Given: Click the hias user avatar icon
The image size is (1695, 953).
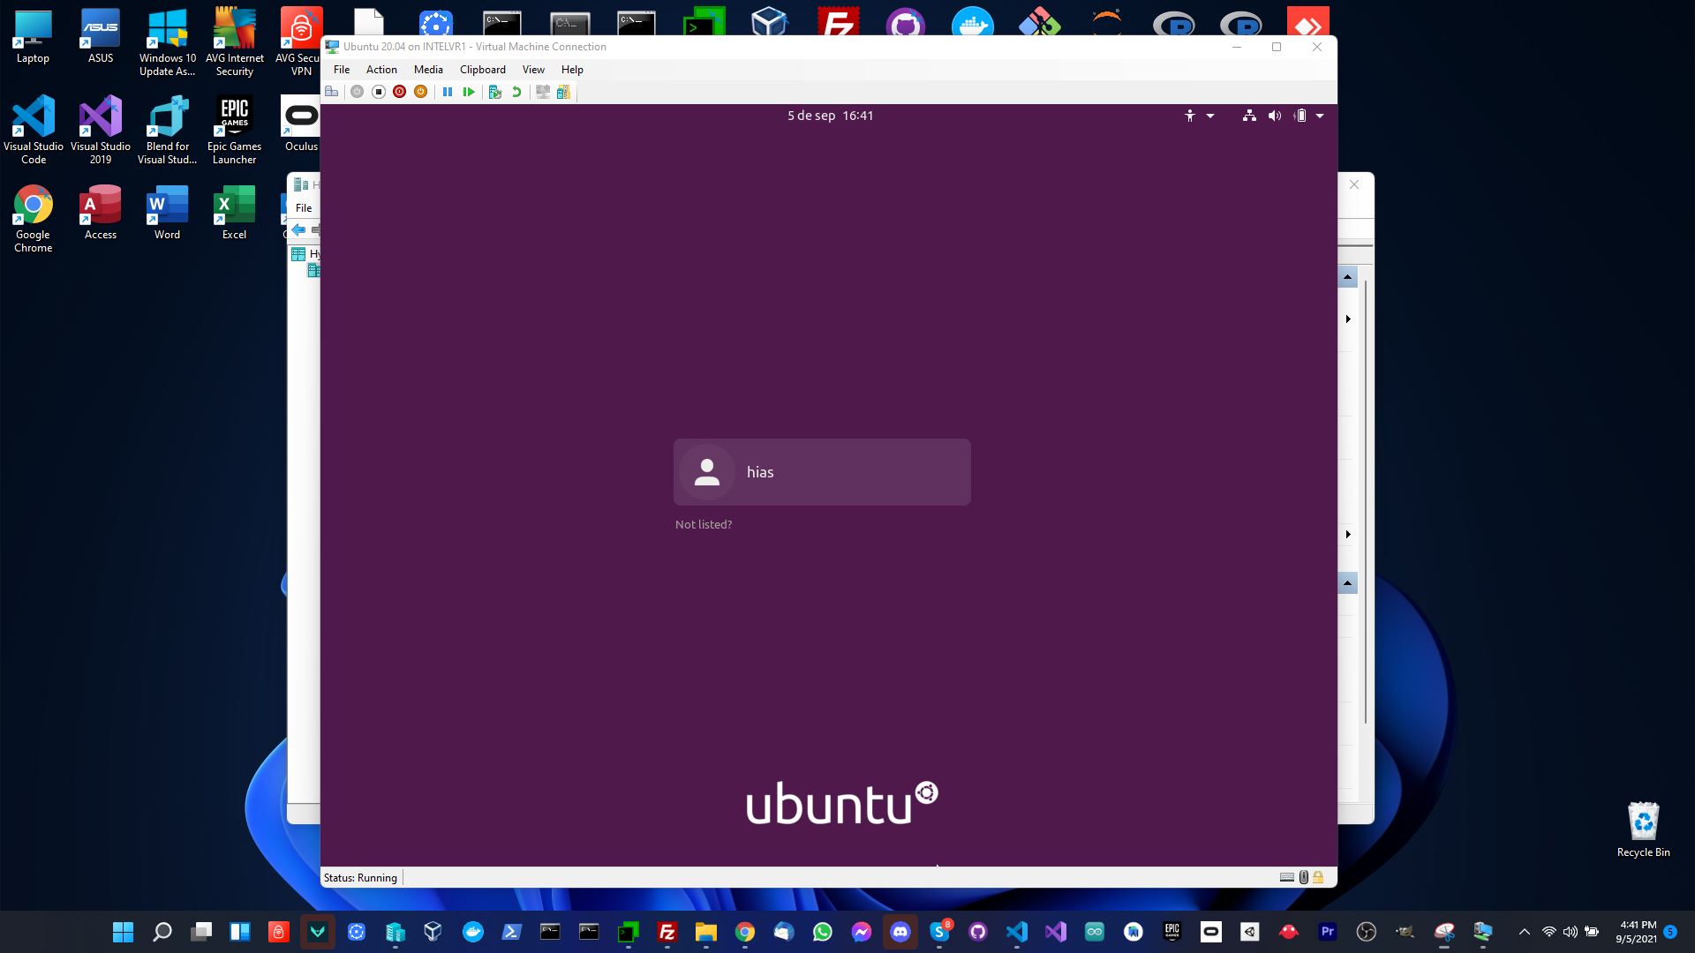Looking at the screenshot, I should (x=707, y=472).
